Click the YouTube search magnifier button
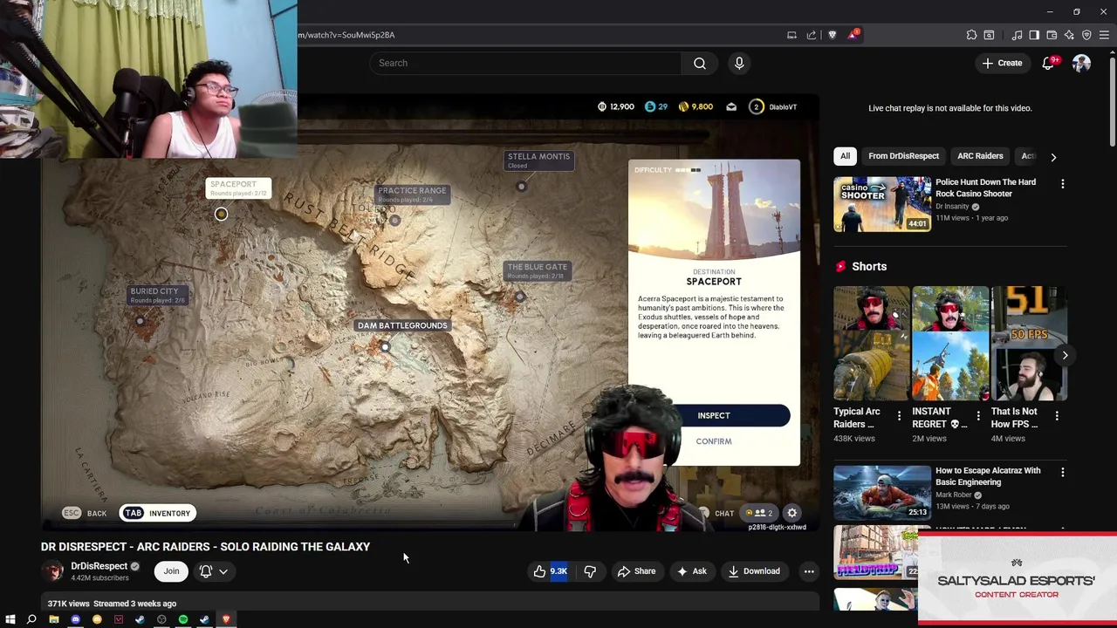This screenshot has width=1117, height=628. [700, 63]
